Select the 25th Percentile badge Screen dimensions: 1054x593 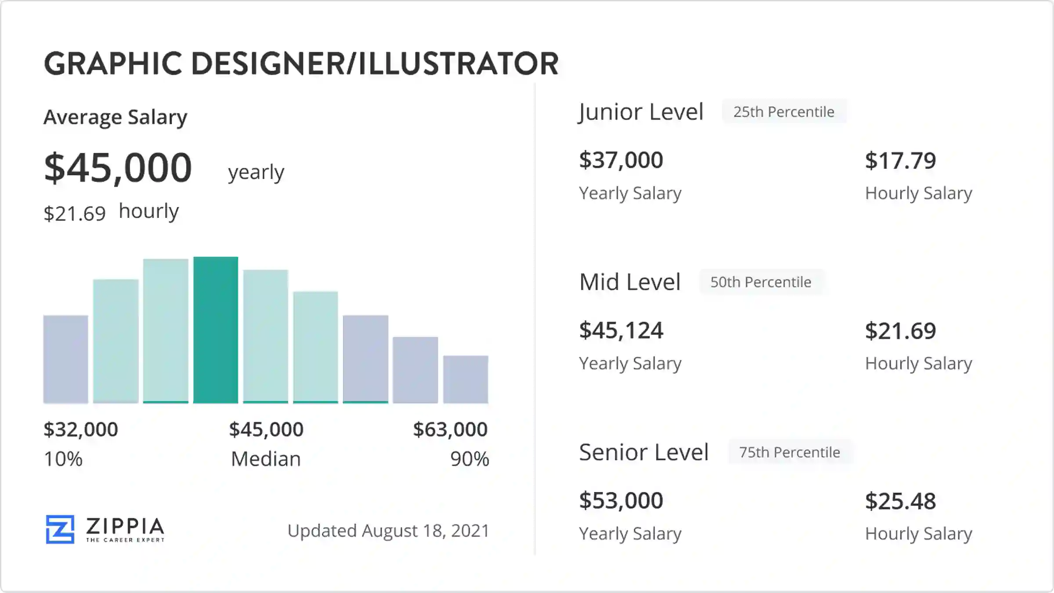[784, 112]
